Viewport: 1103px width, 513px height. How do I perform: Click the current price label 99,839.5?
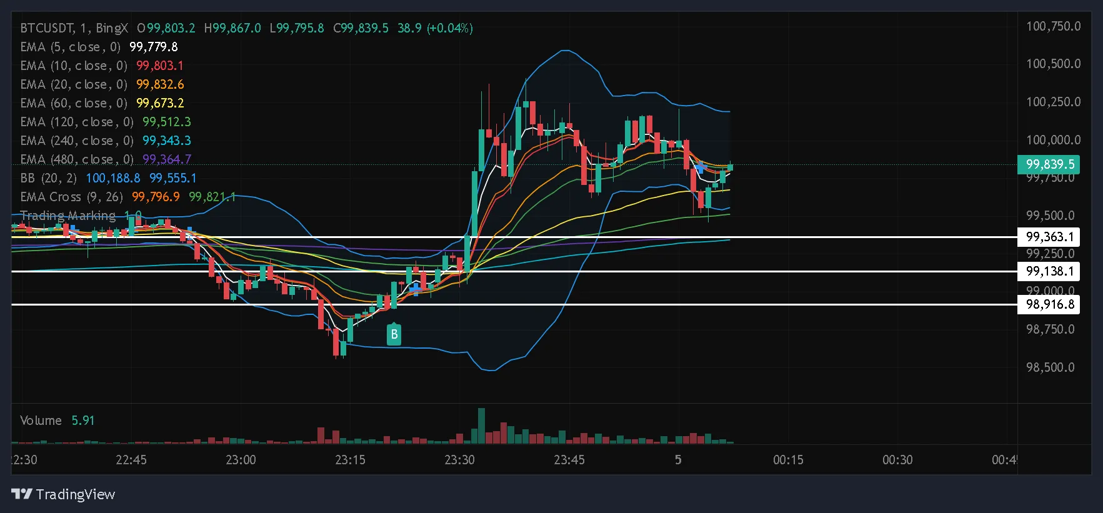click(x=1049, y=164)
